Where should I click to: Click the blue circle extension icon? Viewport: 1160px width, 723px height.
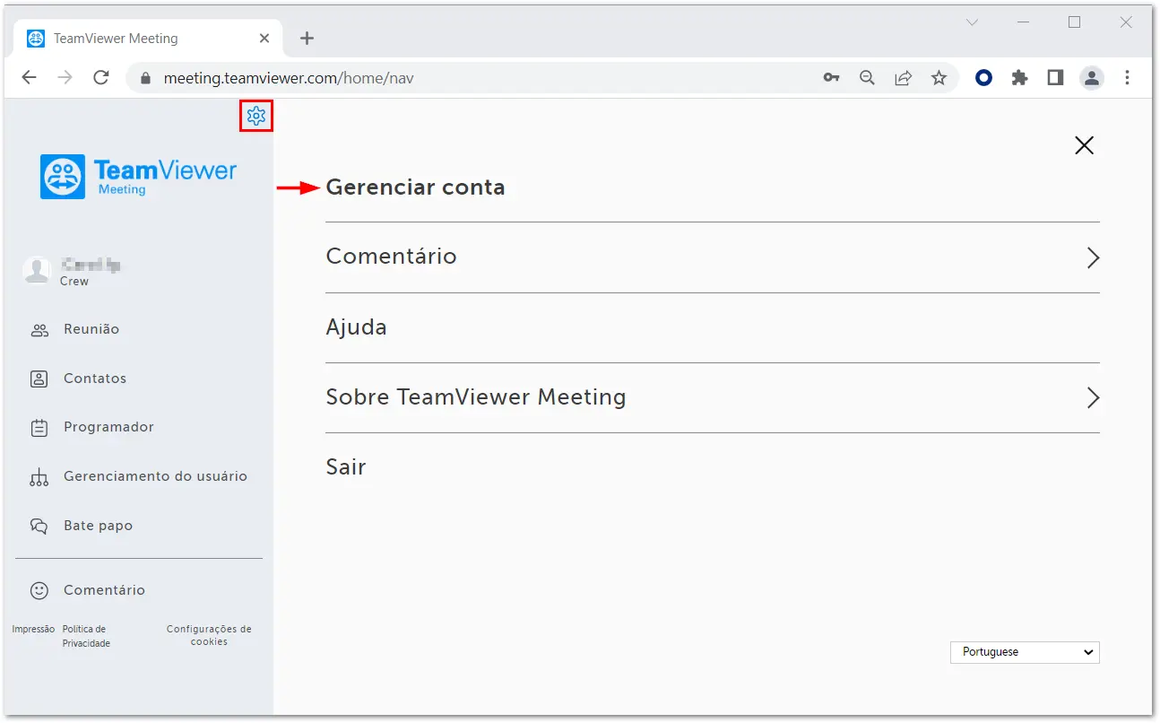click(983, 78)
